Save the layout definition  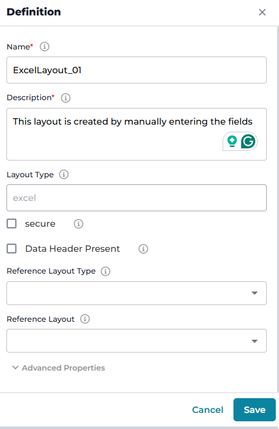click(255, 410)
